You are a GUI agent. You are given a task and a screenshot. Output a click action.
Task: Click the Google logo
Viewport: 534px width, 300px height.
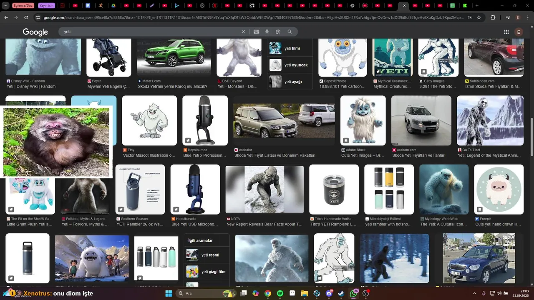tap(35, 32)
